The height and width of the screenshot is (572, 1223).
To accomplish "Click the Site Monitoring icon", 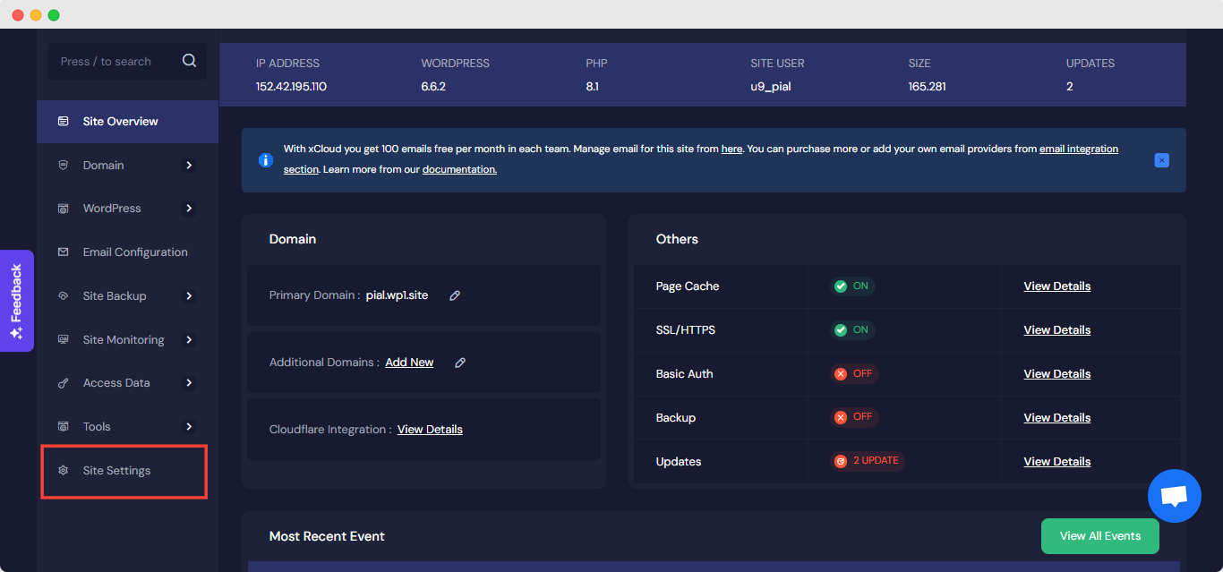I will [x=63, y=339].
